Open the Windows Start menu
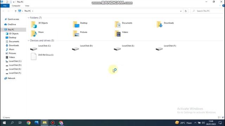Screen dimensions: 225x126 (x=4, y=123)
